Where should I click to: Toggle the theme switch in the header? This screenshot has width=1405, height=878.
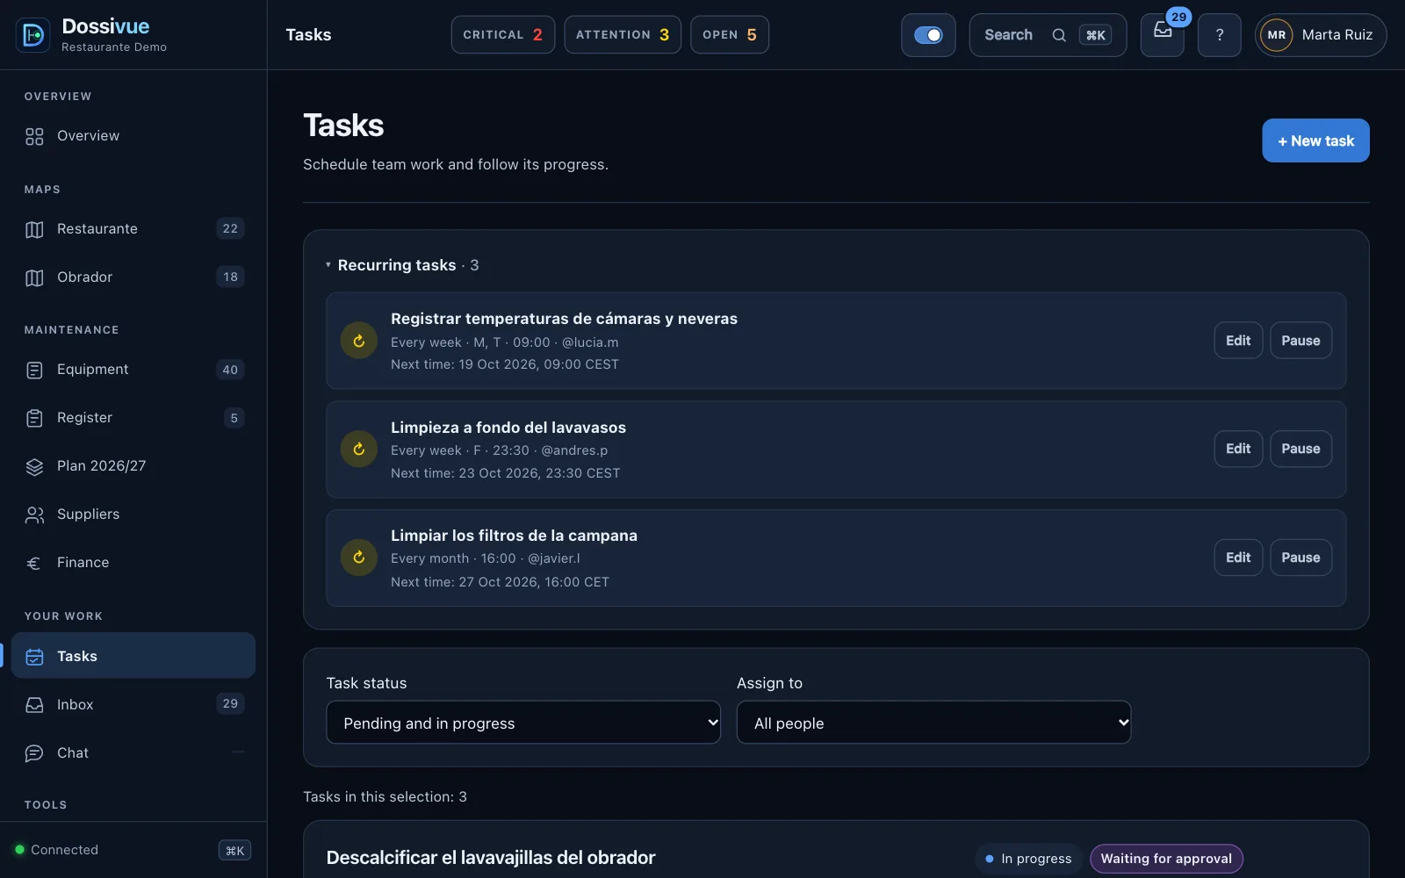[x=928, y=35]
